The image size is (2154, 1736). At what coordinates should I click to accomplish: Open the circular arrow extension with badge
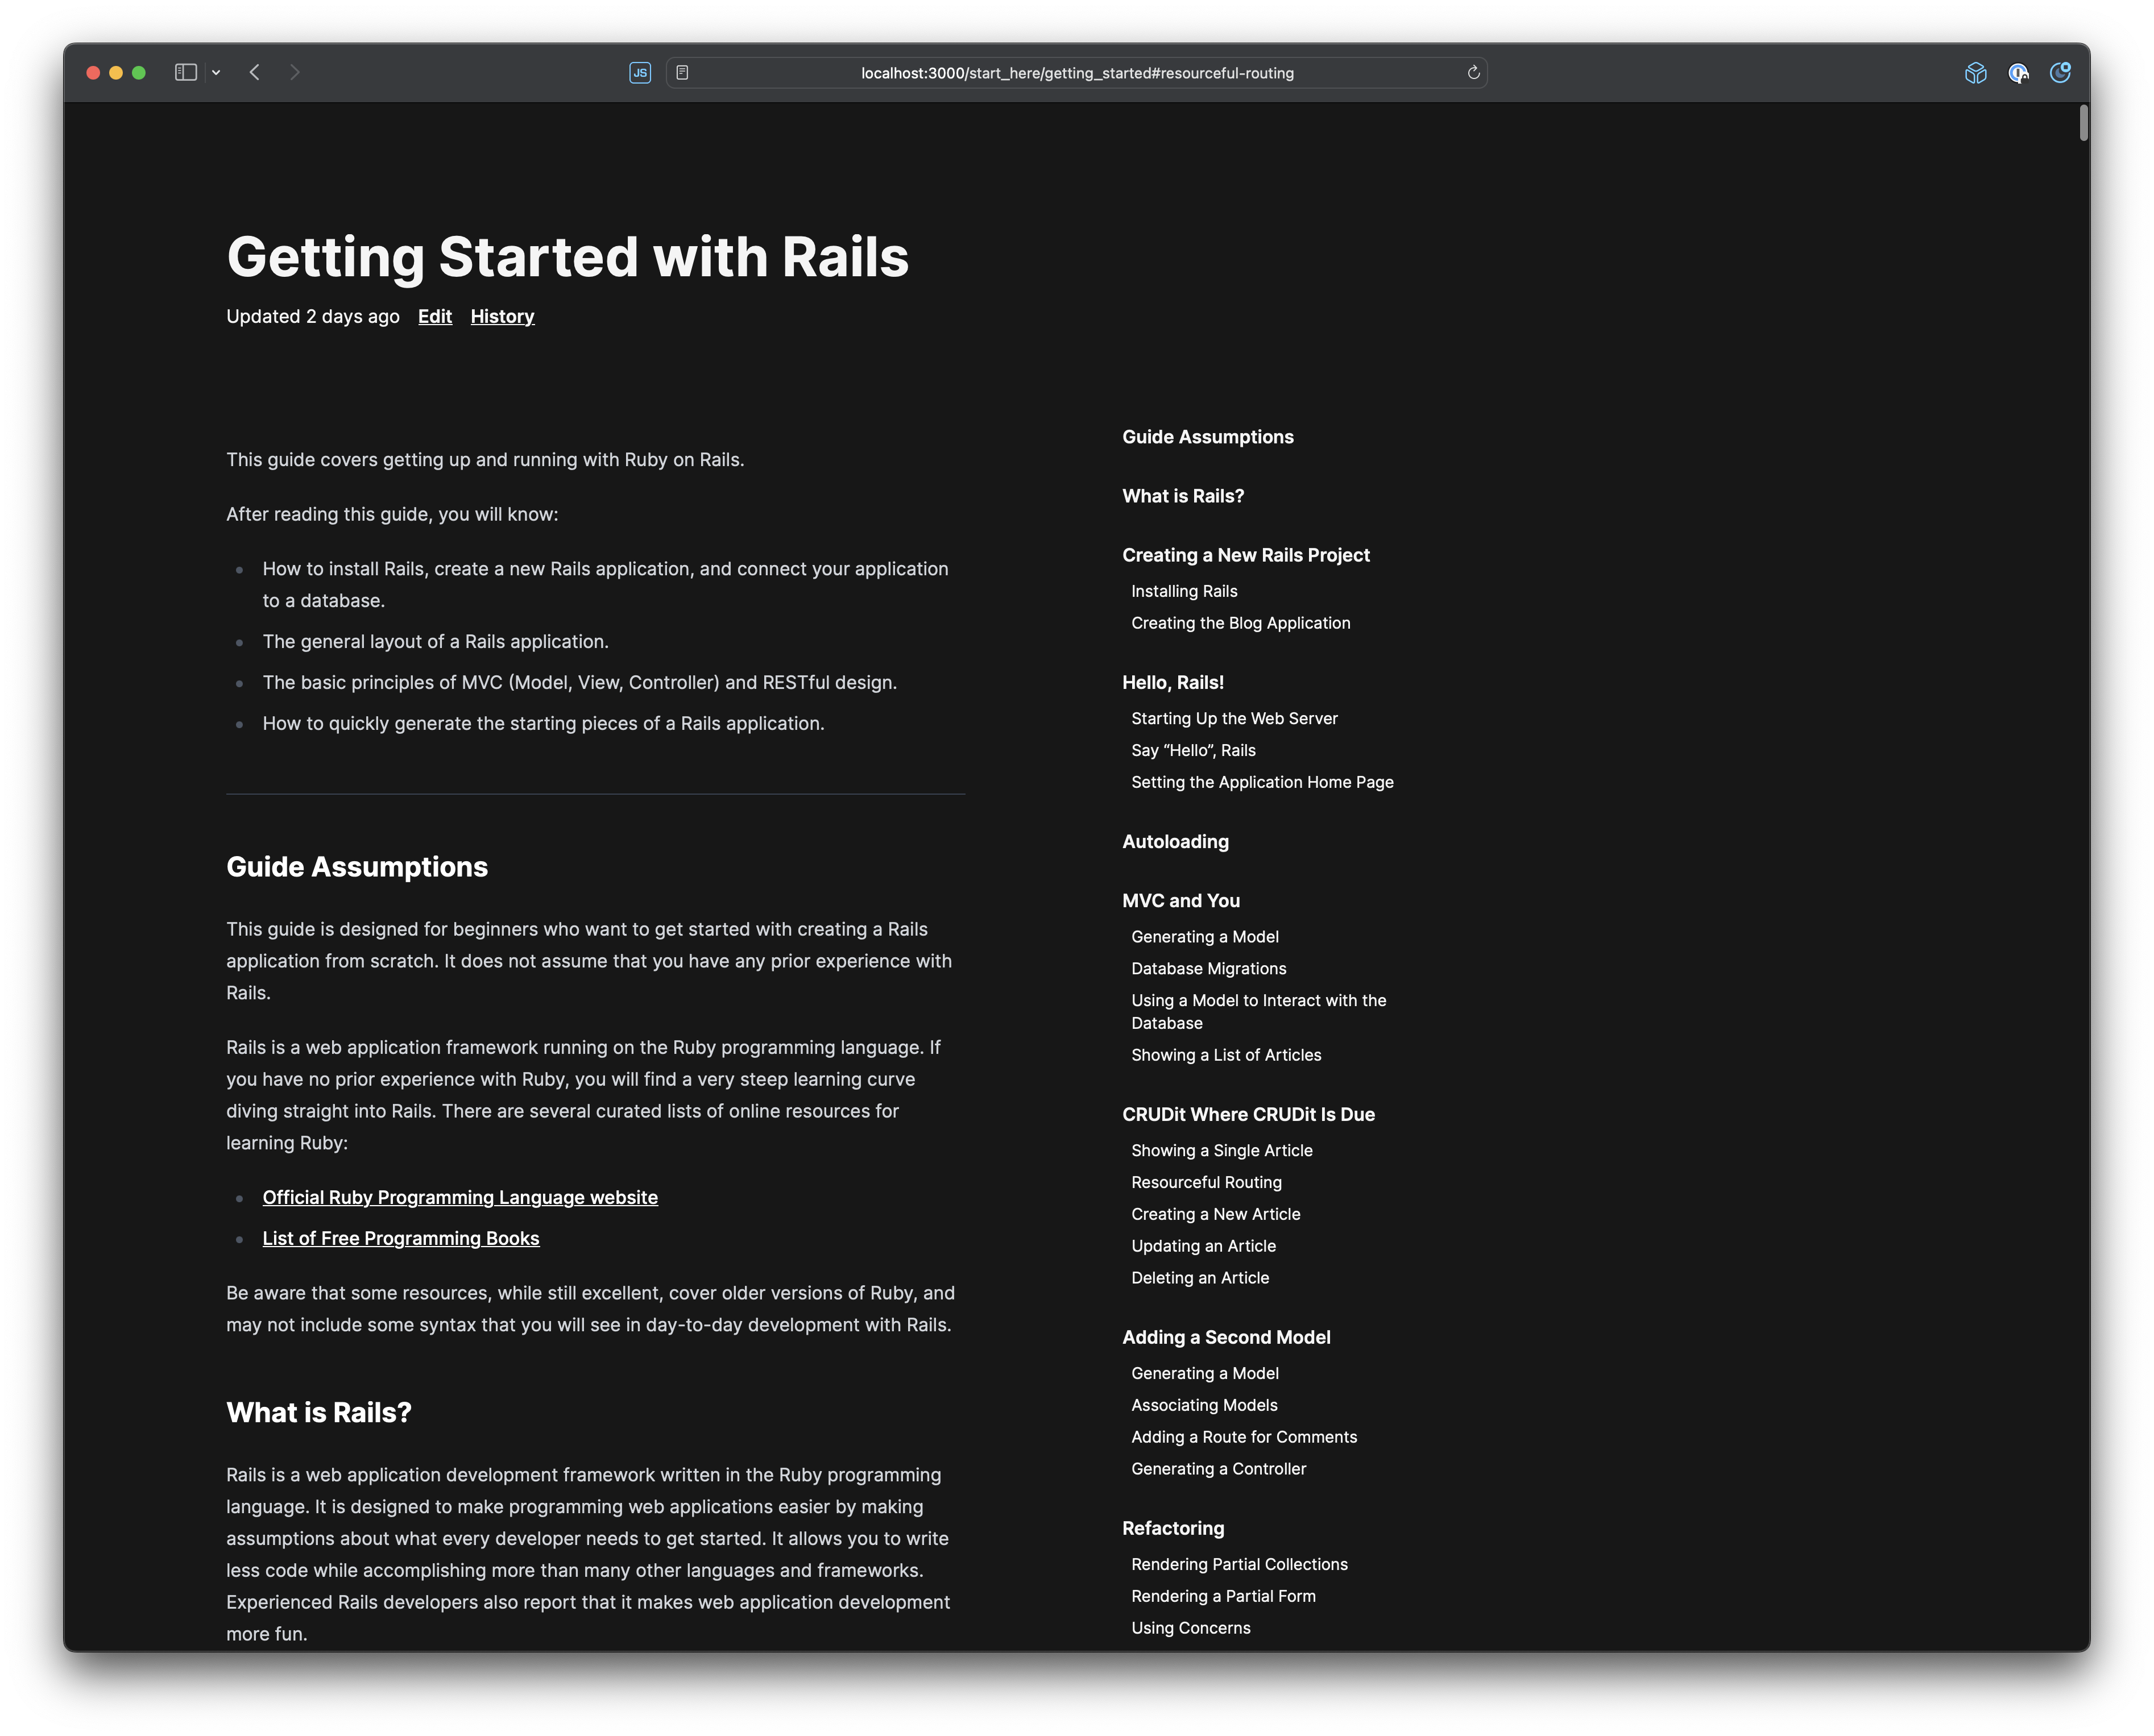(2060, 72)
